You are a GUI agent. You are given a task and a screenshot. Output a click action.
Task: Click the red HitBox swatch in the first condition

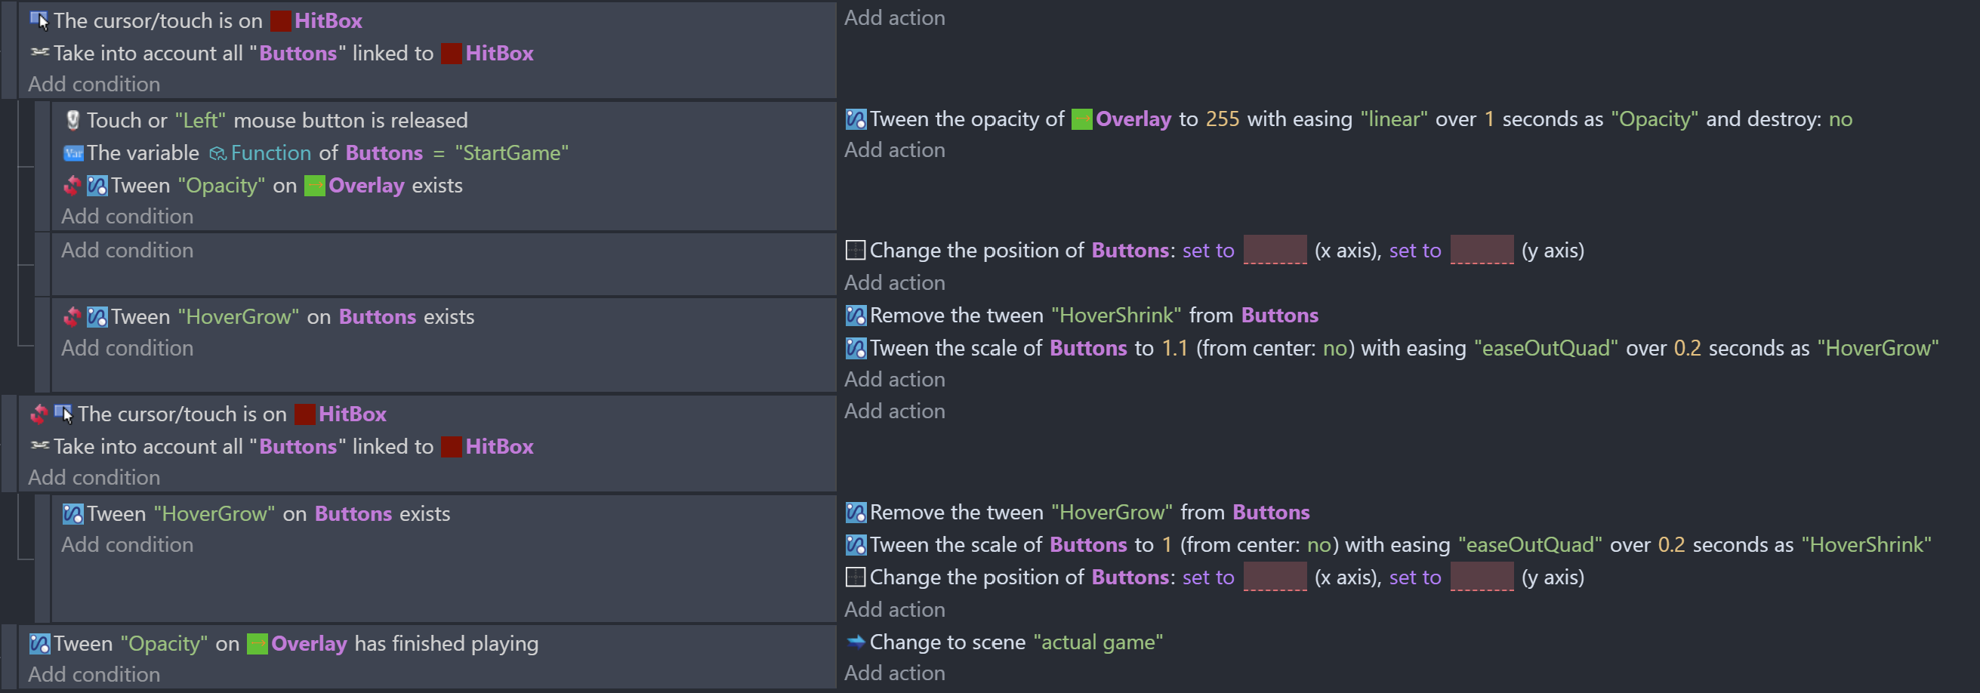(x=281, y=20)
